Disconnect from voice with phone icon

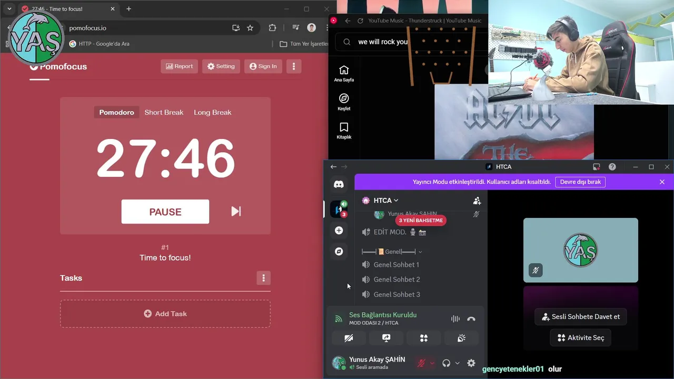pyautogui.click(x=471, y=318)
